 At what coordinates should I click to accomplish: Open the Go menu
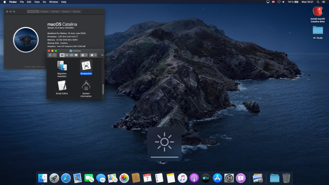pos(44,2)
